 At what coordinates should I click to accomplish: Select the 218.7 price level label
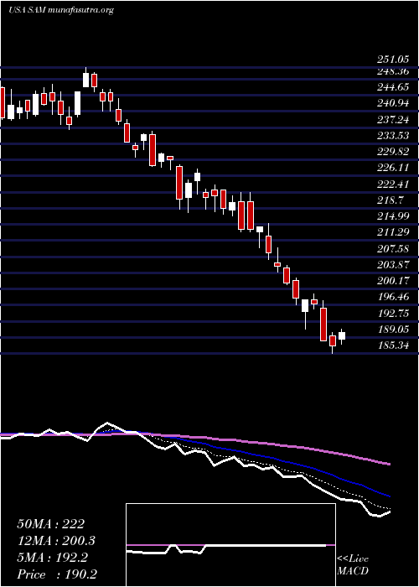[390, 200]
